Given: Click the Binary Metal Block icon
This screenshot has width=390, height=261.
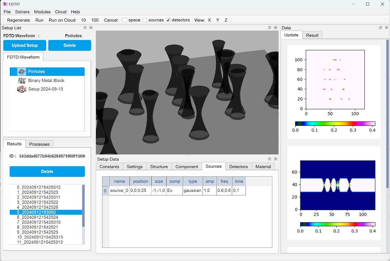Looking at the screenshot, I should [21, 80].
